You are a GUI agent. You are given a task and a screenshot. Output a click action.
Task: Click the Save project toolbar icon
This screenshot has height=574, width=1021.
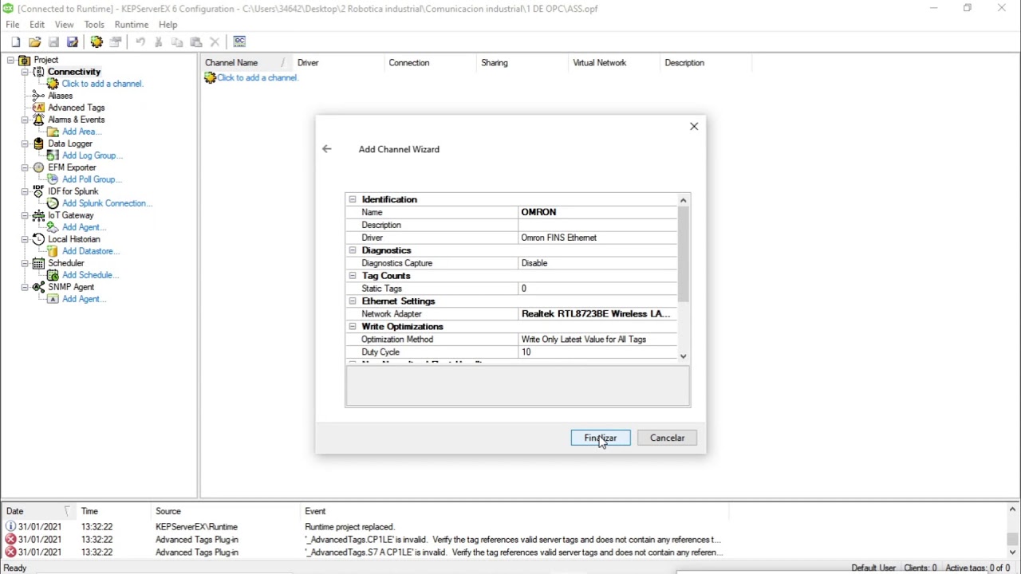(x=53, y=42)
